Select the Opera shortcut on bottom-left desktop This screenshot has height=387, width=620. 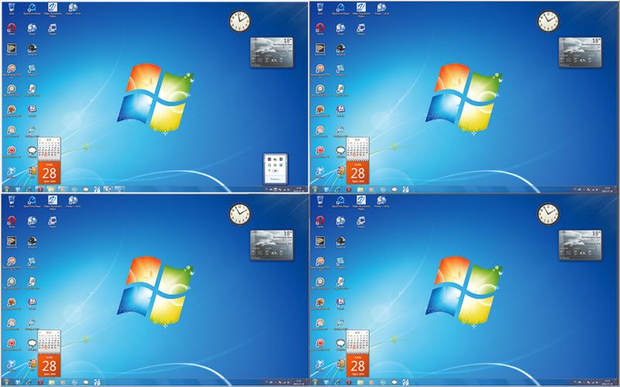point(12,221)
